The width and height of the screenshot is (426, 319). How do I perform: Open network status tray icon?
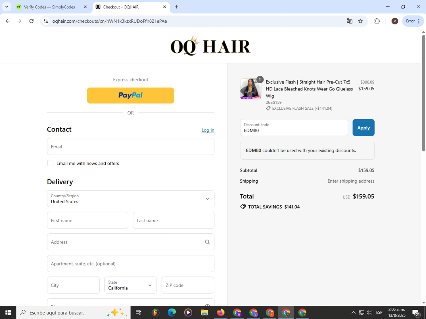click(361, 312)
